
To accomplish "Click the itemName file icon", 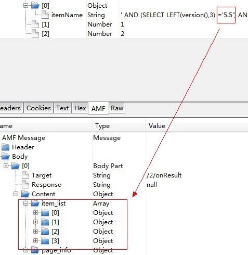I will 45,15.
